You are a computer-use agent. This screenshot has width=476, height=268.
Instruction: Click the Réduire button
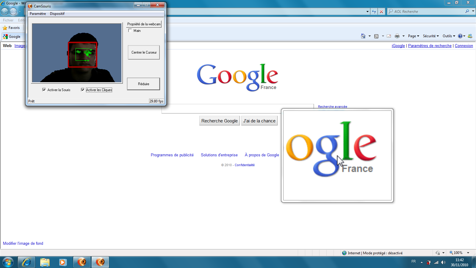(143, 84)
